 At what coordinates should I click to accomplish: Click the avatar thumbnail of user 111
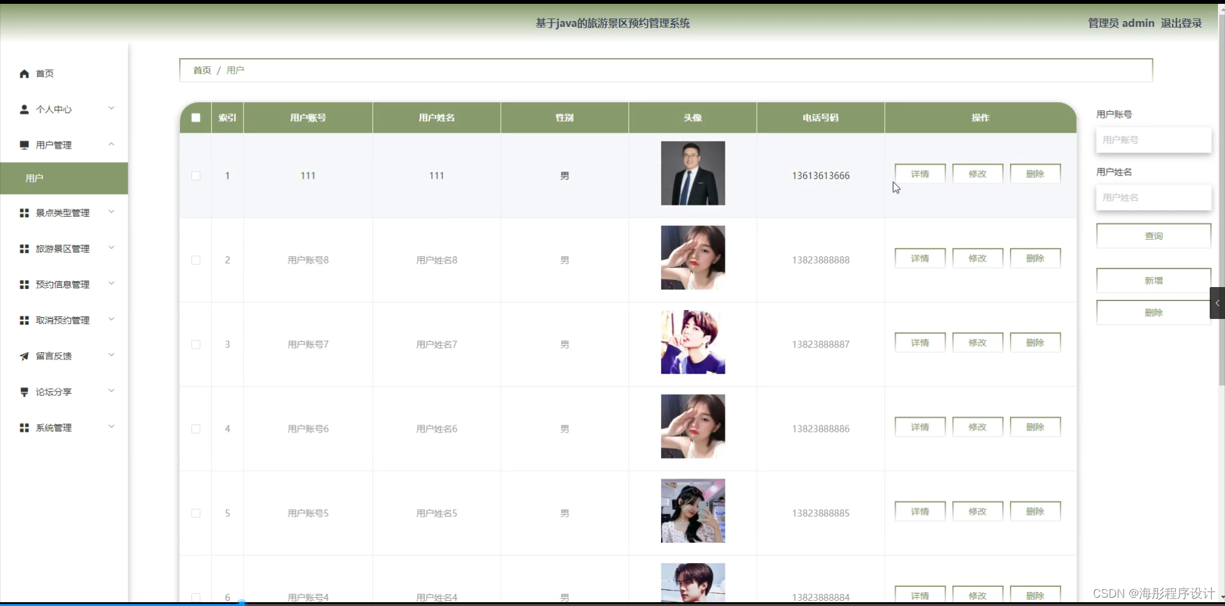[x=693, y=174]
